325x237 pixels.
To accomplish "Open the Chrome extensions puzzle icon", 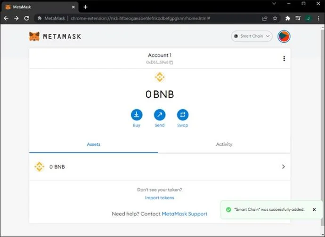I will point(287,18).
